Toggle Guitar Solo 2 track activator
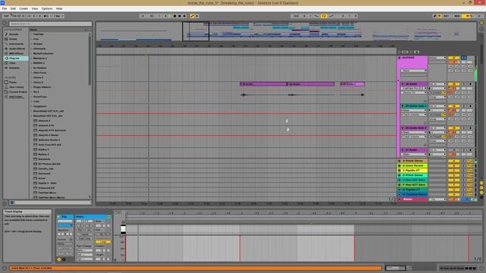 pyautogui.click(x=453, y=128)
